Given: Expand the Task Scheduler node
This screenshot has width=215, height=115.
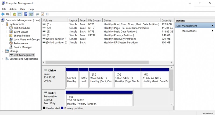Looking at the screenshot, I should point(7,28).
